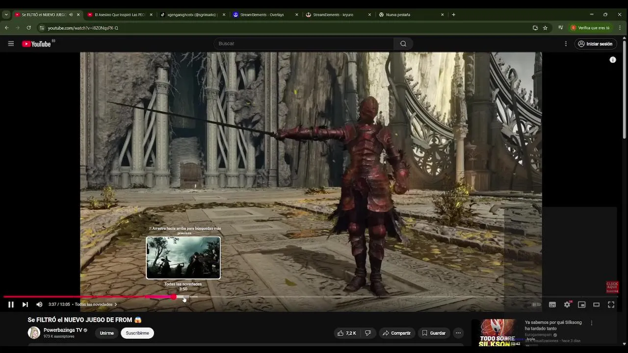Switch to El Asesino Que Inspiró tab

pos(120,15)
